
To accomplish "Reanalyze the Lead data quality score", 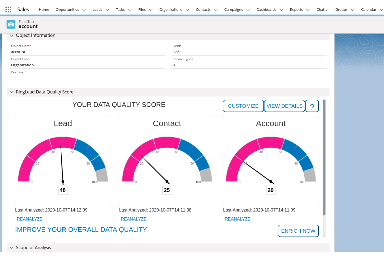I will (29, 219).
